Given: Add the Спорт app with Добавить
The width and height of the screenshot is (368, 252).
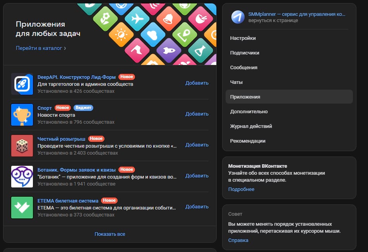Looking at the screenshot, I should point(197,114).
